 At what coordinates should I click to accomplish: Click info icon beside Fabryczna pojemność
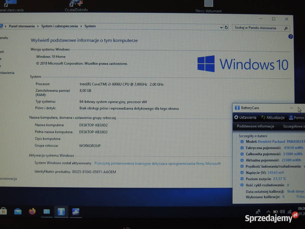[x=242, y=148]
